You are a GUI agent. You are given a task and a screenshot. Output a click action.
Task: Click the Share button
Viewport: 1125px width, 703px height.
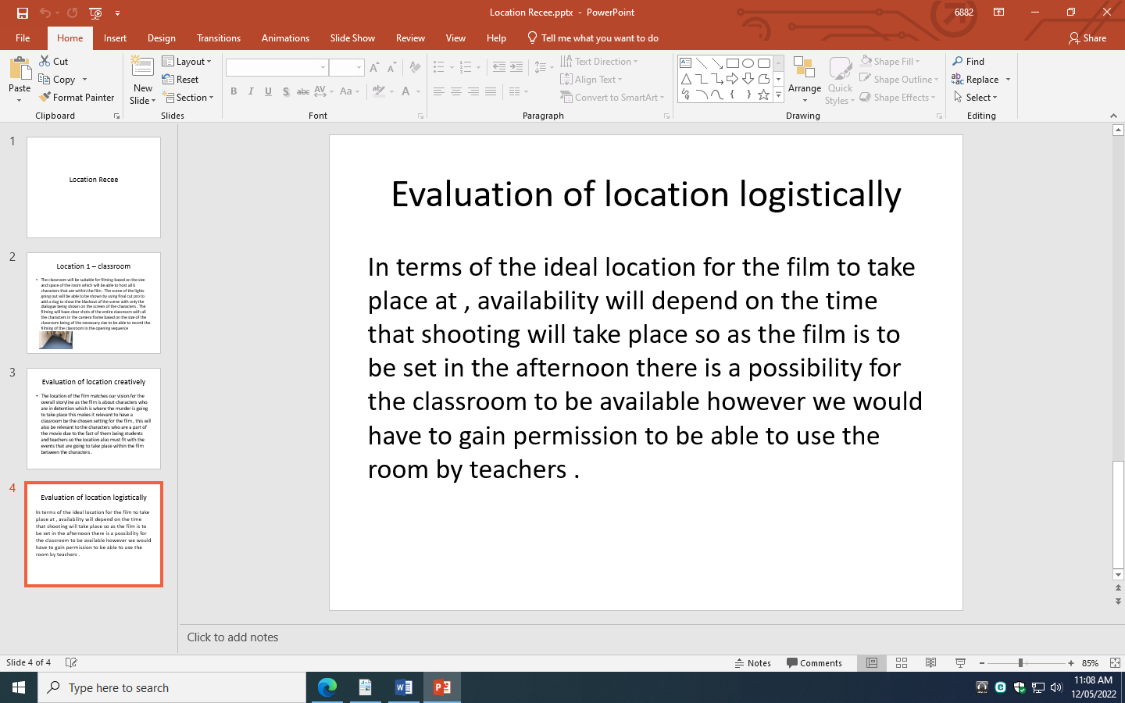click(1087, 38)
